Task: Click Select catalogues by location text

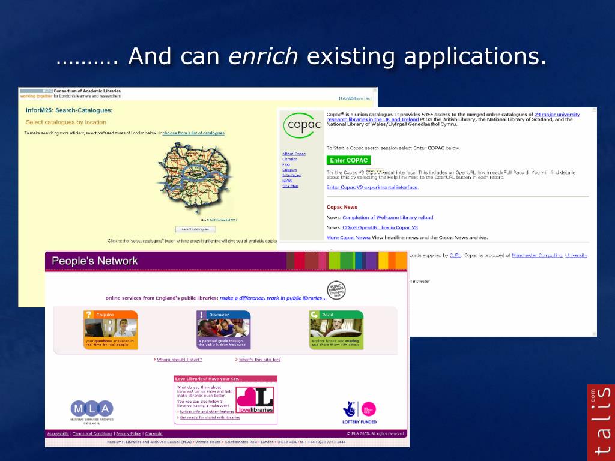Action: [x=66, y=122]
